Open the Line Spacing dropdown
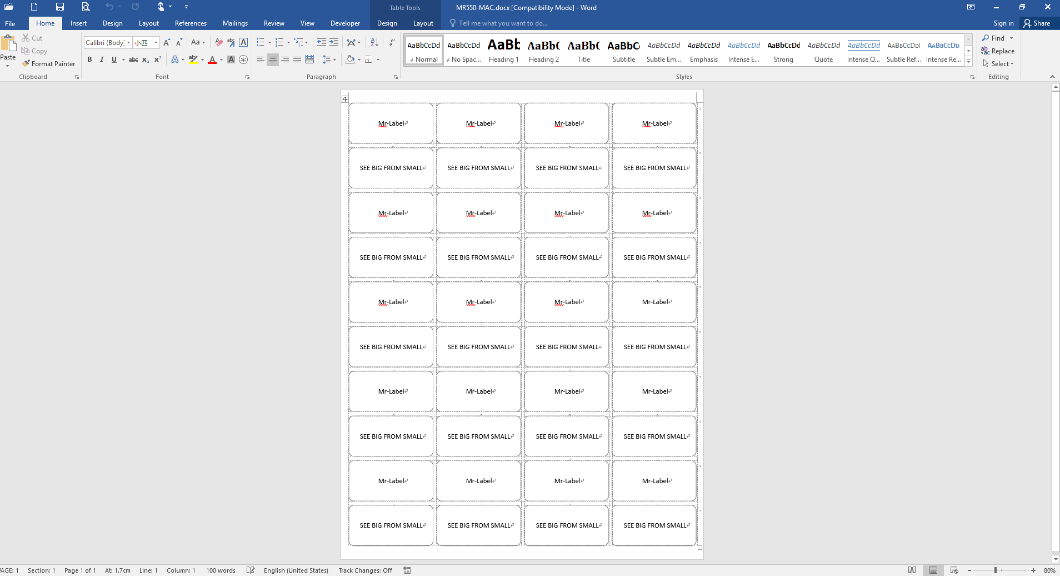Viewport: 1060px width, 576px height. [x=329, y=59]
